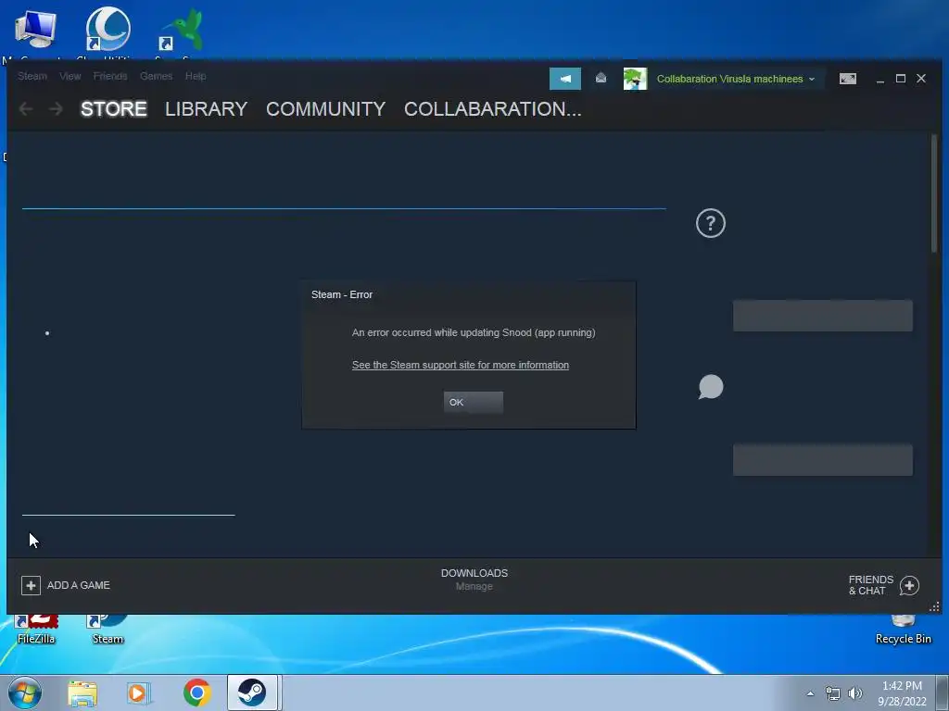This screenshot has width=949, height=711.
Task: Click the ADD A GAME label
Action: click(x=79, y=585)
